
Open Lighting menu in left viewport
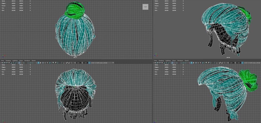point(15,61)
